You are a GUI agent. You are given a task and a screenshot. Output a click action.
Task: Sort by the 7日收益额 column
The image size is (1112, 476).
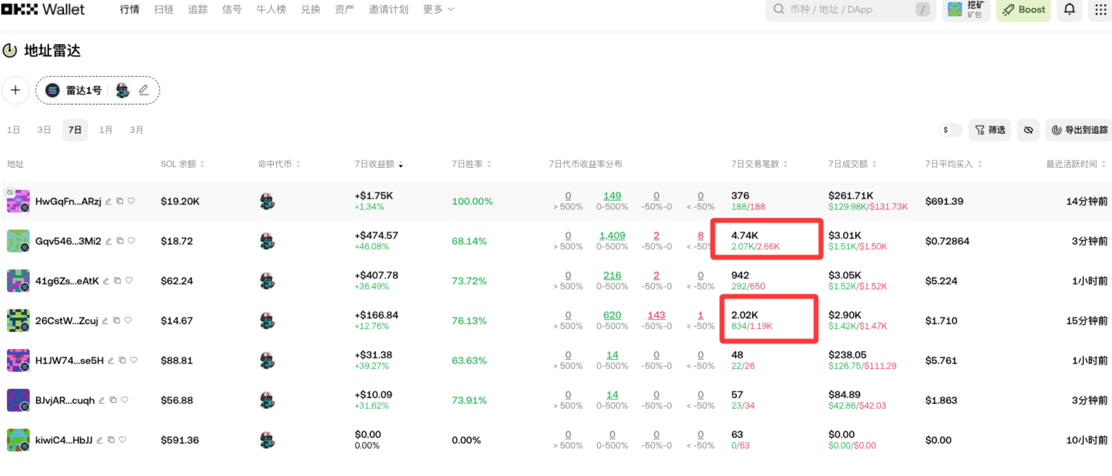379,164
